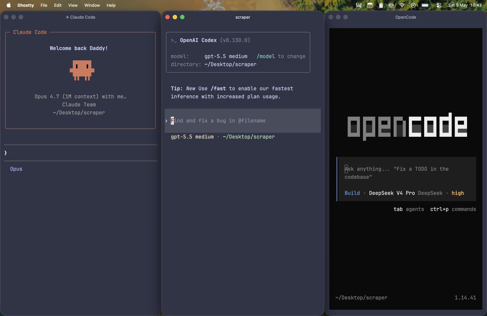
Task: Click the play circle menu bar icon
Action: pyautogui.click(x=413, y=5)
